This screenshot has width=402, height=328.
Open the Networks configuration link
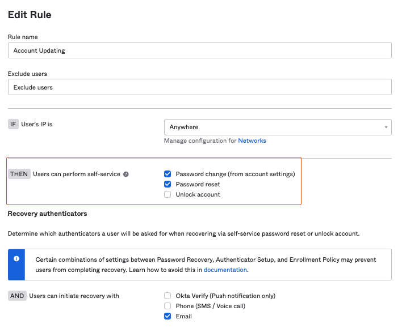252,140
